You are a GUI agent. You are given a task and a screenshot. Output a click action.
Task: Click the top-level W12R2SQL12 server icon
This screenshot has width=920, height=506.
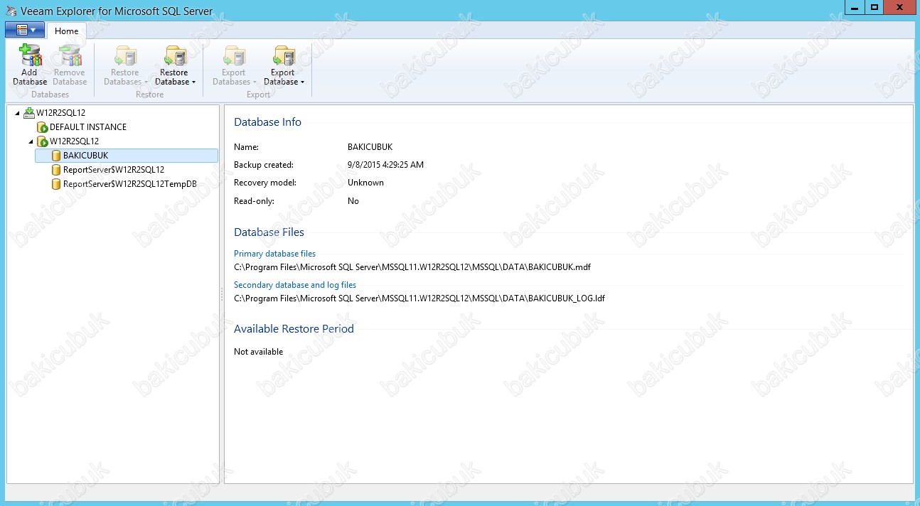tap(29, 112)
